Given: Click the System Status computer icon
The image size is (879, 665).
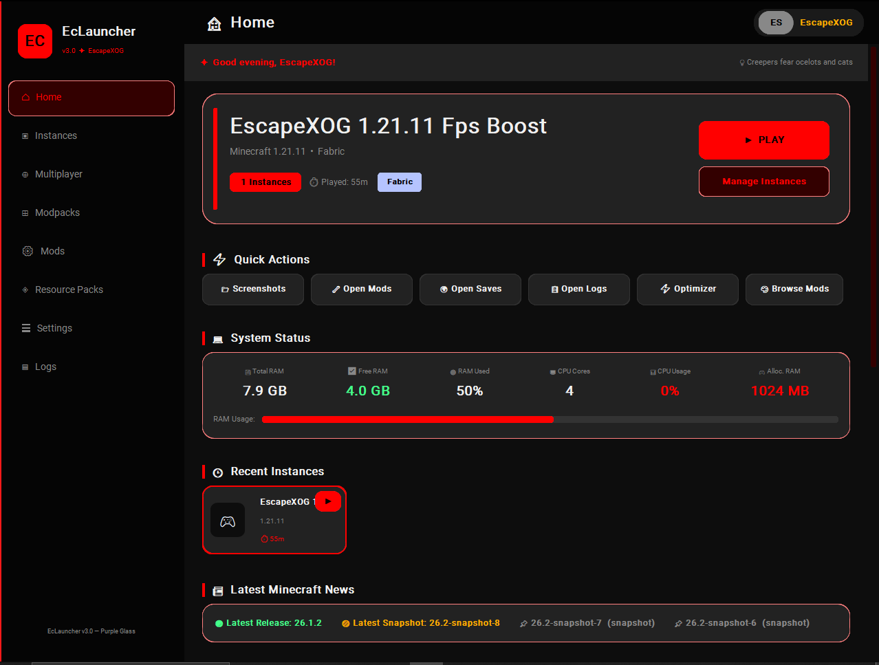Looking at the screenshot, I should (218, 339).
